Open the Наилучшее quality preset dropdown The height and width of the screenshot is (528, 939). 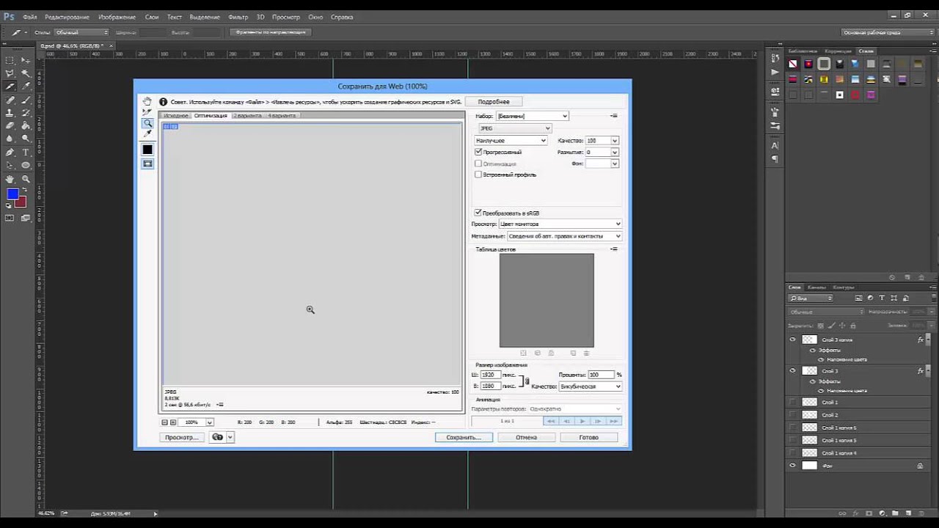(x=510, y=140)
